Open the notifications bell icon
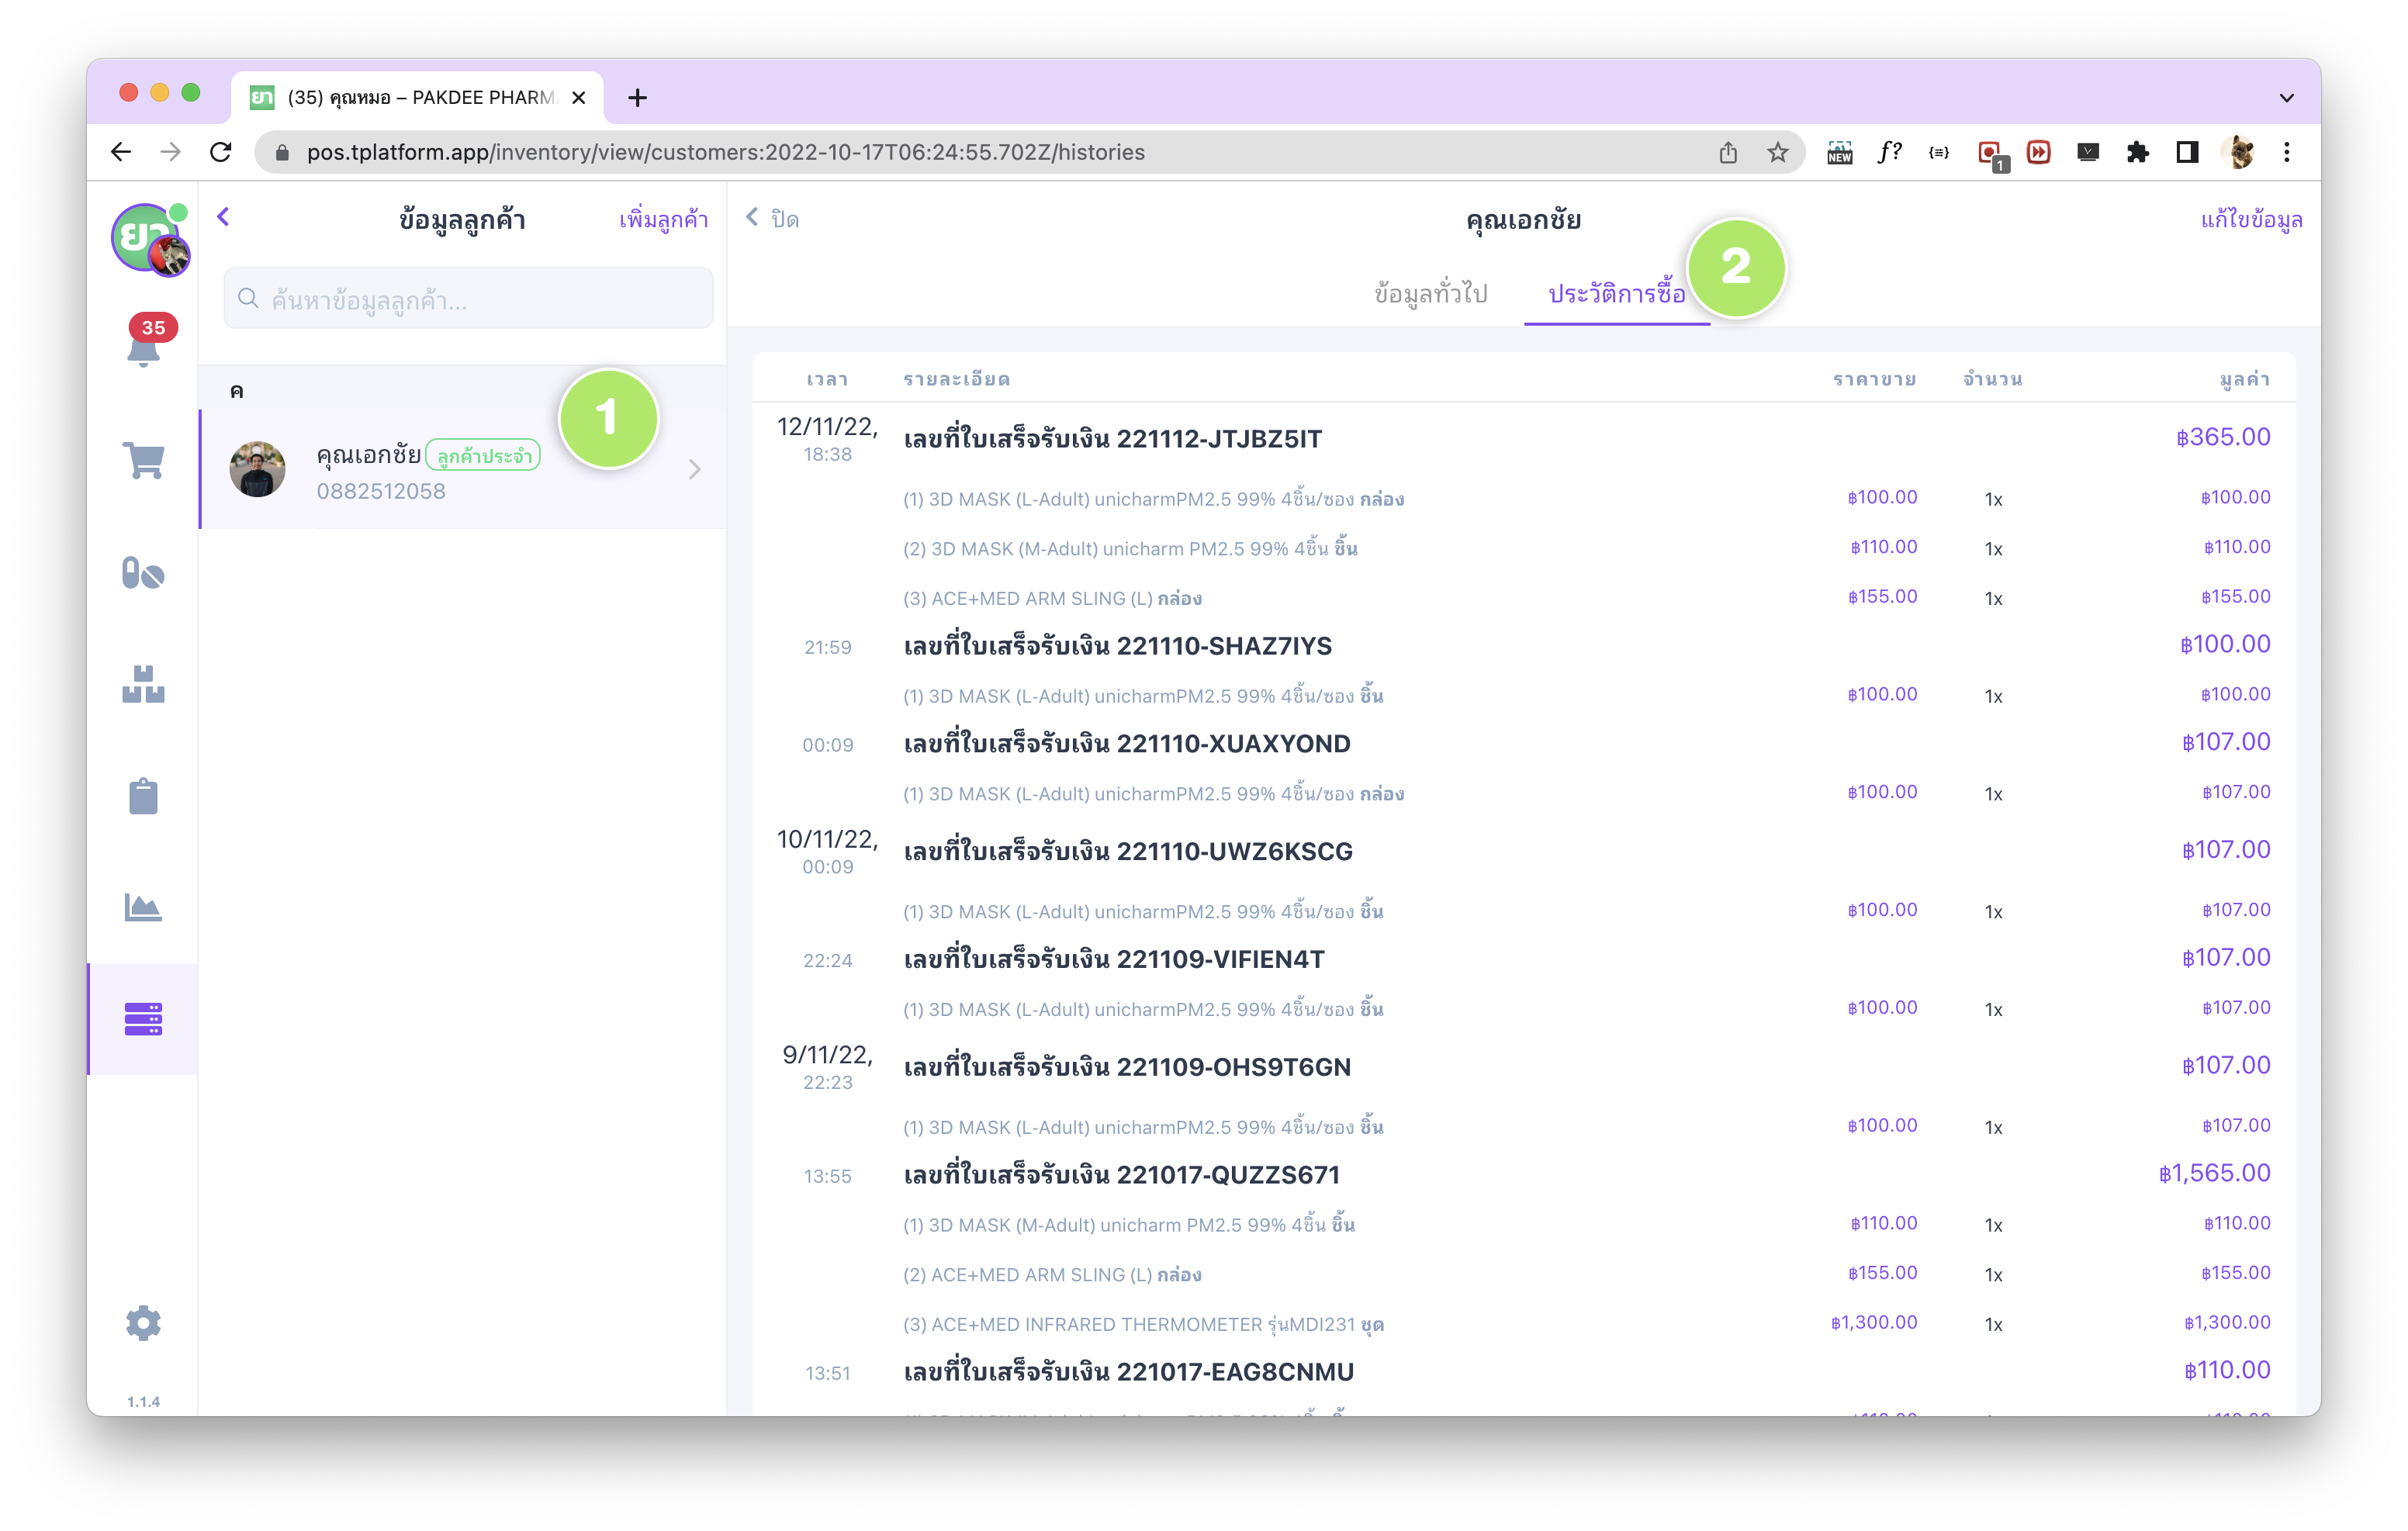 143,348
